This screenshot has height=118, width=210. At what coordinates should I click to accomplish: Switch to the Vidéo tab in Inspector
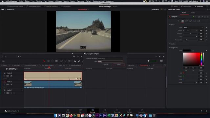[193, 13]
